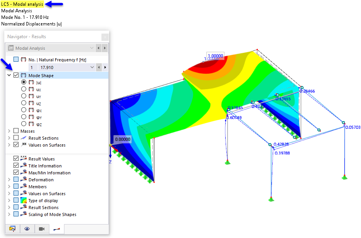361x238 pixels.
Task: Toggle the lower Values on Surfaces checkbox
Action: click(x=16, y=193)
